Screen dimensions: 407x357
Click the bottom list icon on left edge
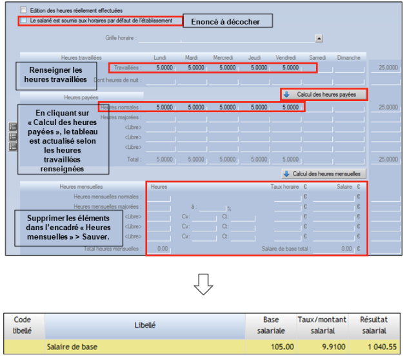pyautogui.click(x=13, y=146)
